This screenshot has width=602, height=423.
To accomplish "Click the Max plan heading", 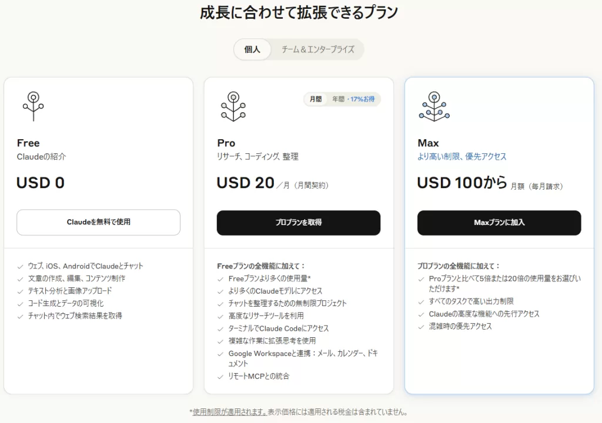I will point(428,143).
